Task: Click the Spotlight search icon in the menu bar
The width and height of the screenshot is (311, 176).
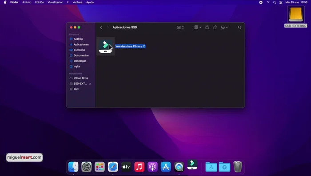Action: tap(275, 2)
